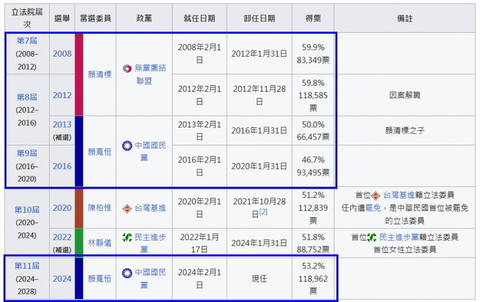The image size is (480, 302).
Task: Open the 2024 election link
Action: click(x=62, y=279)
